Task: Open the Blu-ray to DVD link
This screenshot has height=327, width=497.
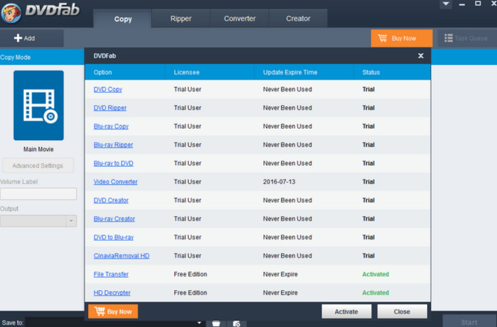Action: (113, 163)
